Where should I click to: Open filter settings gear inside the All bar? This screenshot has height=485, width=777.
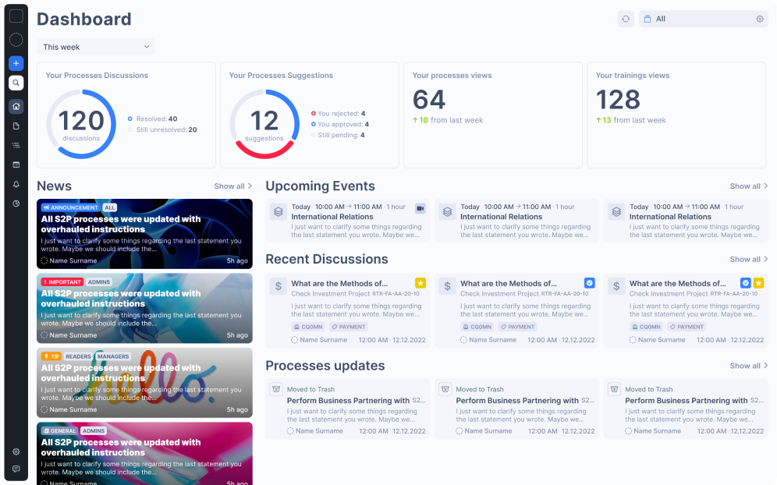pos(760,19)
